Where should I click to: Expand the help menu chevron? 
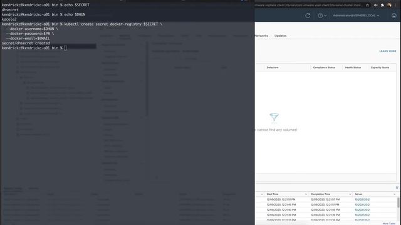coord(325,16)
